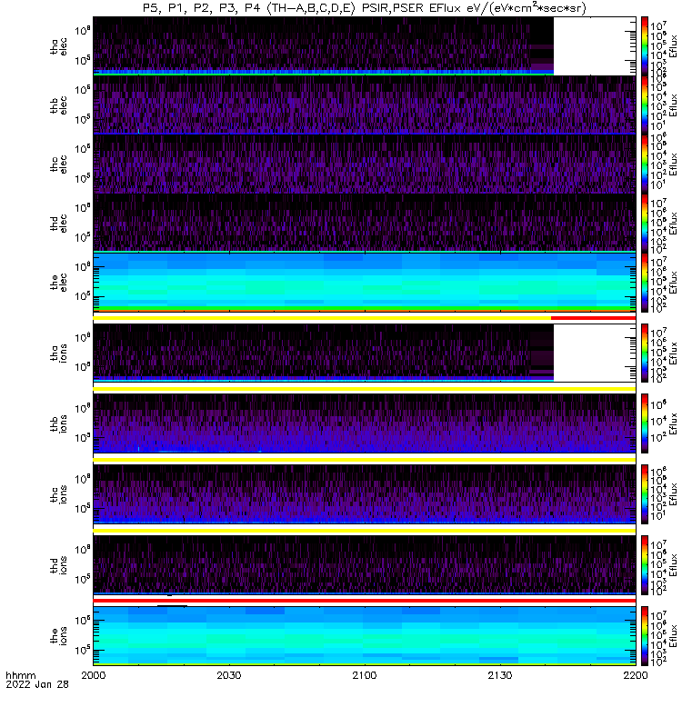Image resolution: width=682 pixels, height=727 pixels.
Task: Click the color bar beside tha elec panel
Action: tap(645, 46)
